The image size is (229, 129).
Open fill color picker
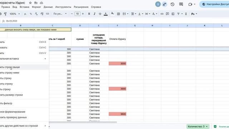click(x=112, y=14)
